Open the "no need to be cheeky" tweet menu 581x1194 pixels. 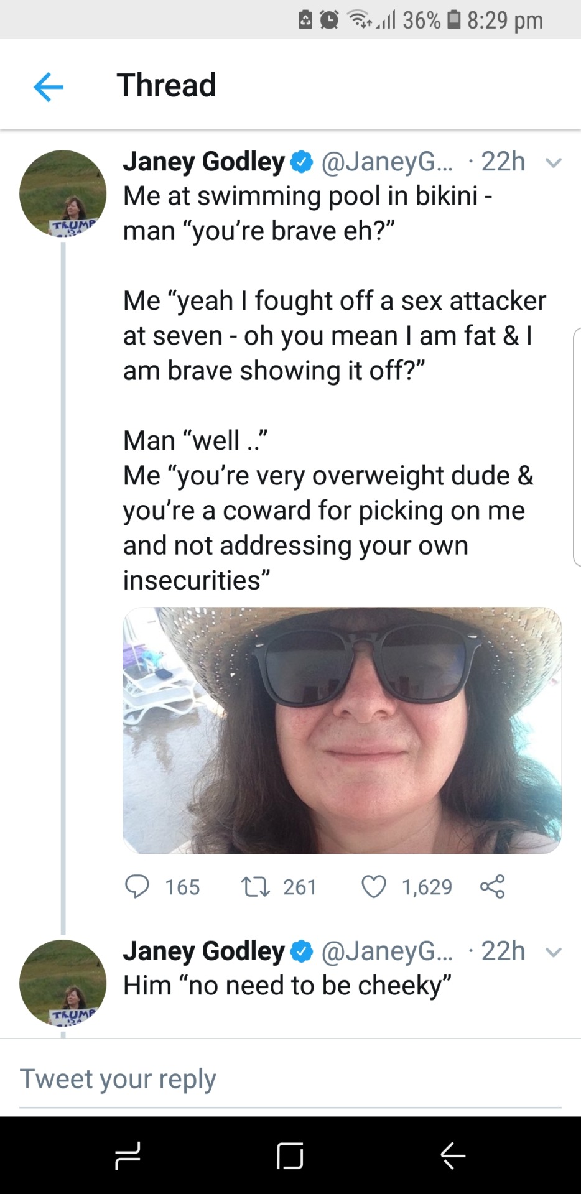(553, 952)
